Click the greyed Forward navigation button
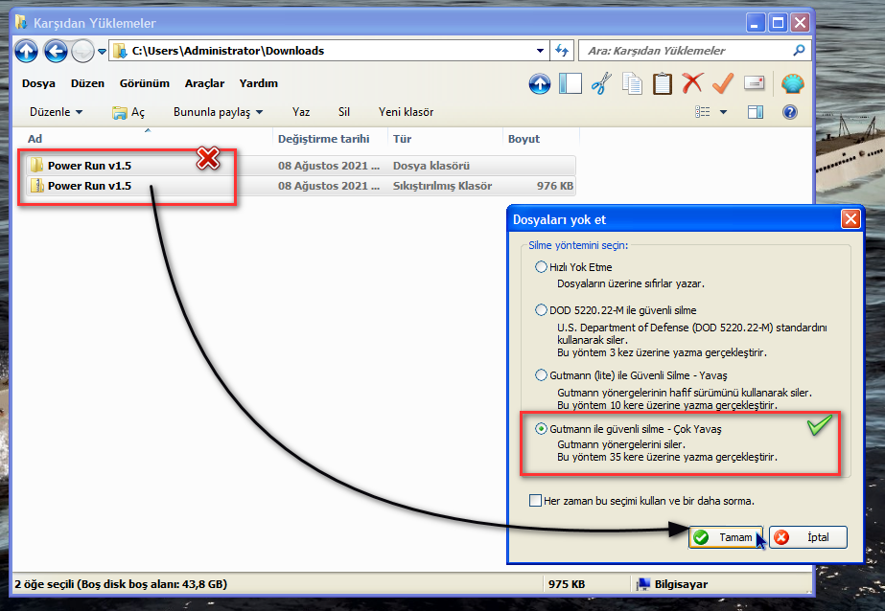The image size is (885, 611). pyautogui.click(x=82, y=52)
